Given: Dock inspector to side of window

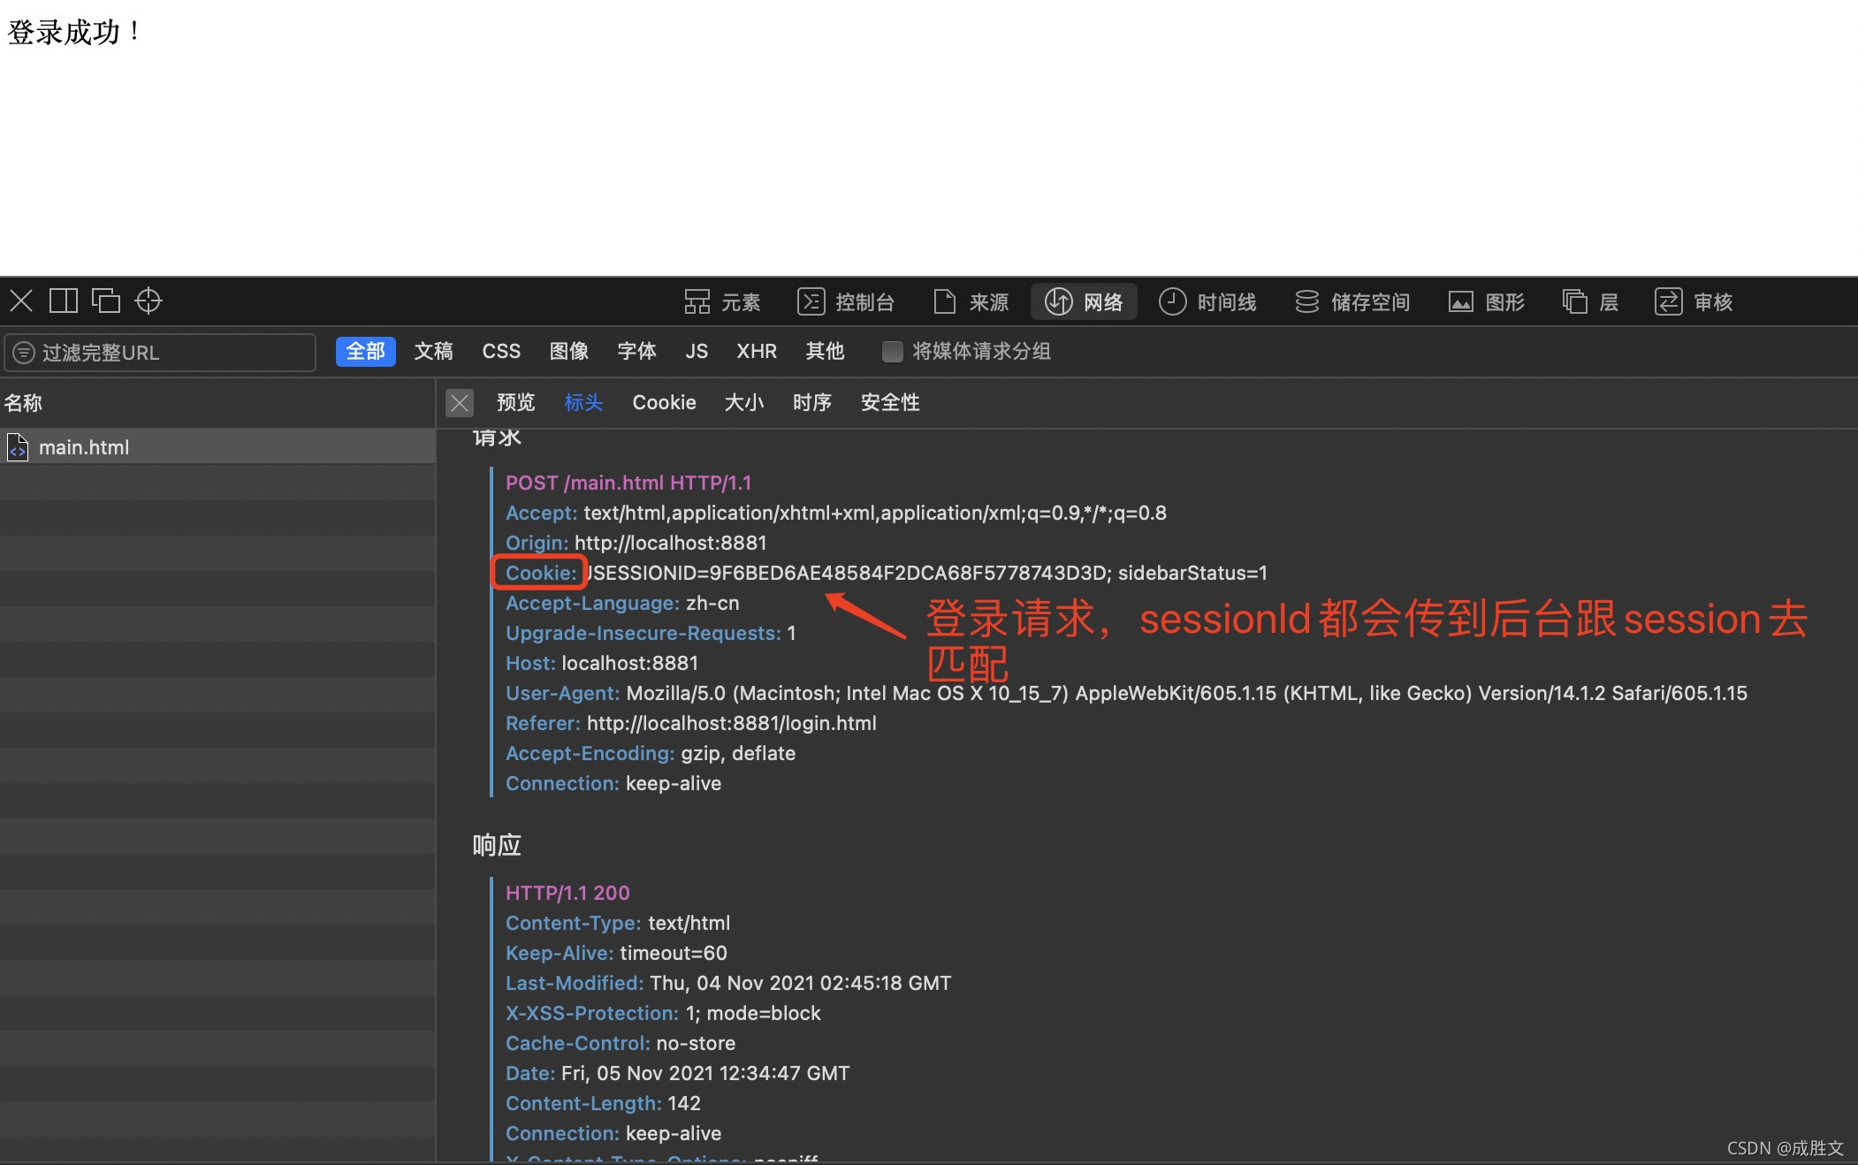Looking at the screenshot, I should [x=64, y=301].
